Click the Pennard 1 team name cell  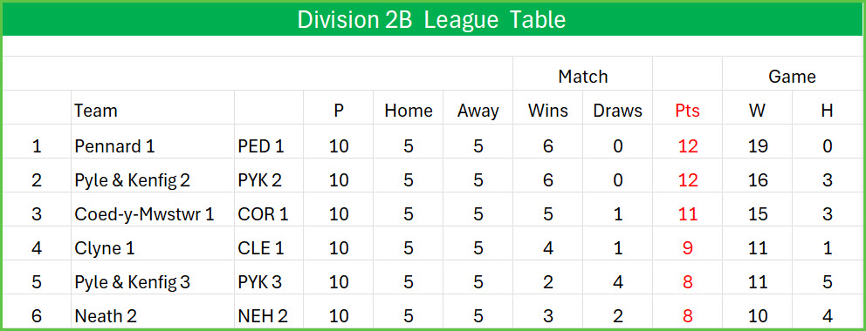click(x=115, y=146)
